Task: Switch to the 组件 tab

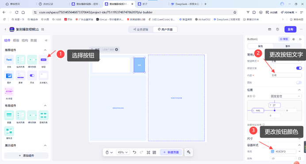Action: [x=7, y=40]
